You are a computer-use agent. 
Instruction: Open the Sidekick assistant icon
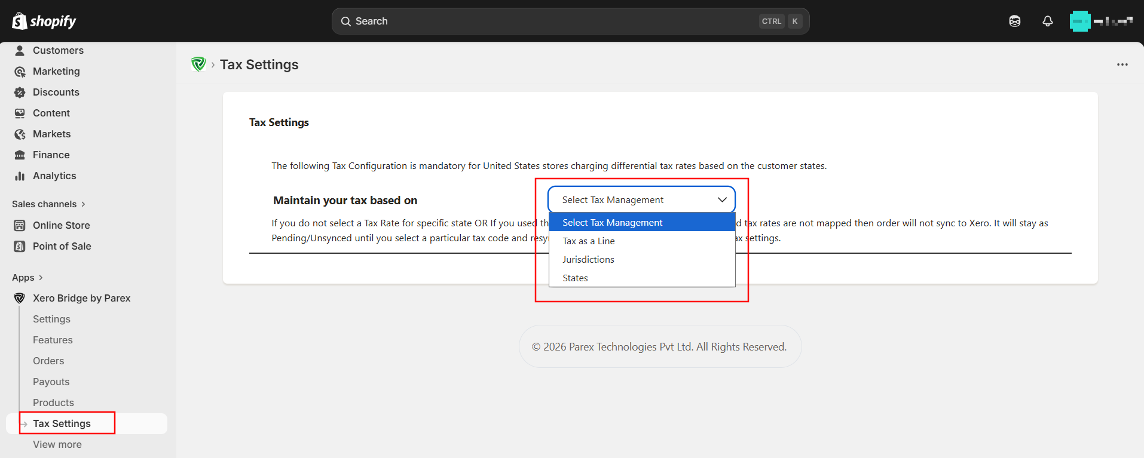[1014, 21]
